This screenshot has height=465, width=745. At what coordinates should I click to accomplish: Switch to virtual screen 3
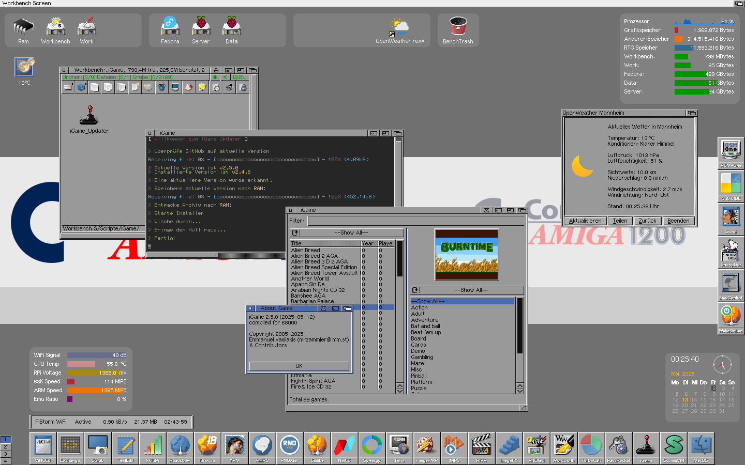(x=5, y=454)
